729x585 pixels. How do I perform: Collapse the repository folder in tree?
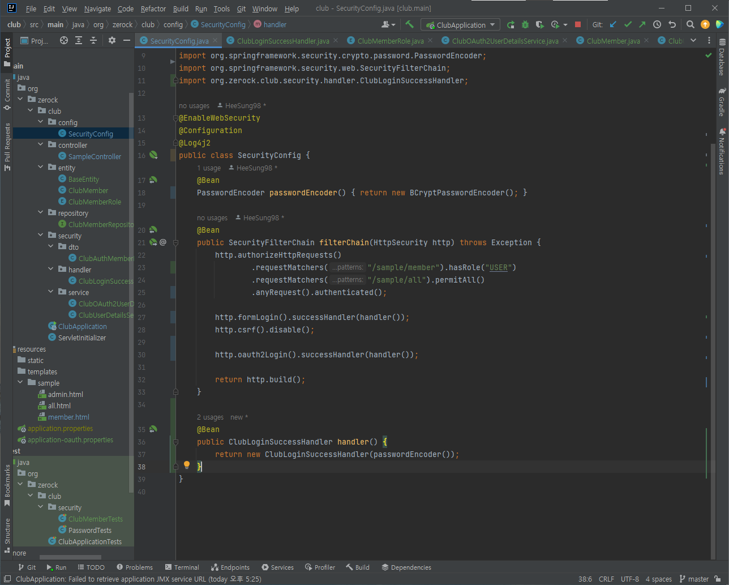(x=41, y=212)
